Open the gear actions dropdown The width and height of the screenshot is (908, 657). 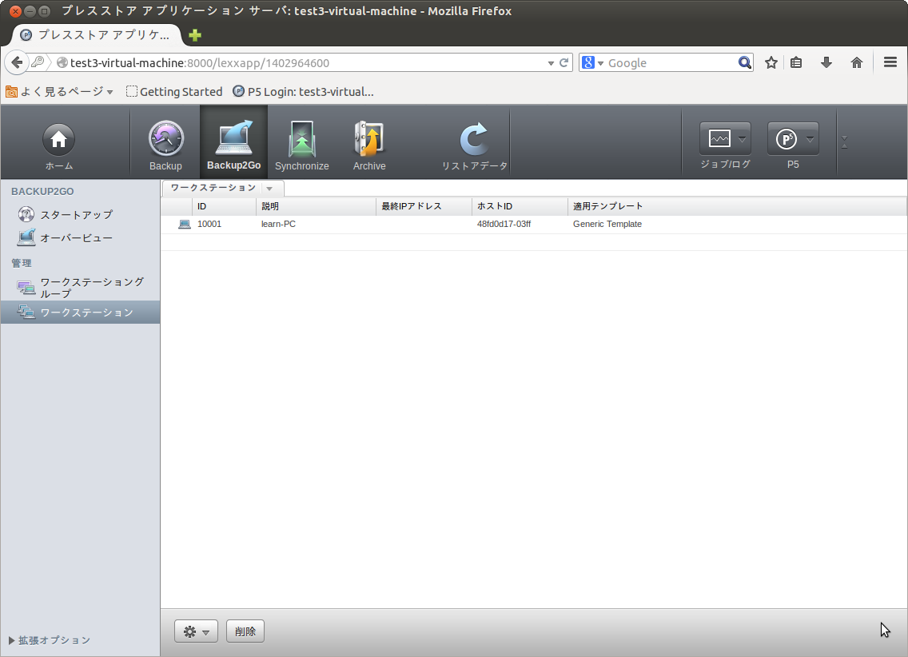[196, 631]
